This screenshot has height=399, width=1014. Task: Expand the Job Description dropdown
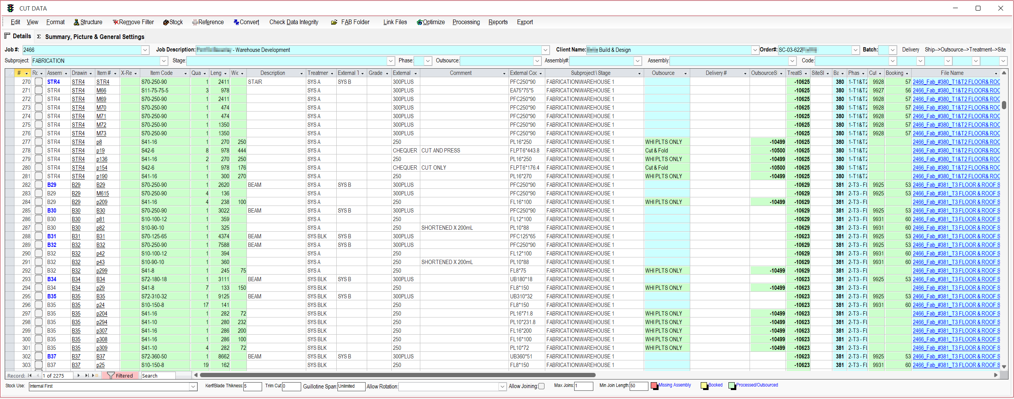(x=545, y=50)
